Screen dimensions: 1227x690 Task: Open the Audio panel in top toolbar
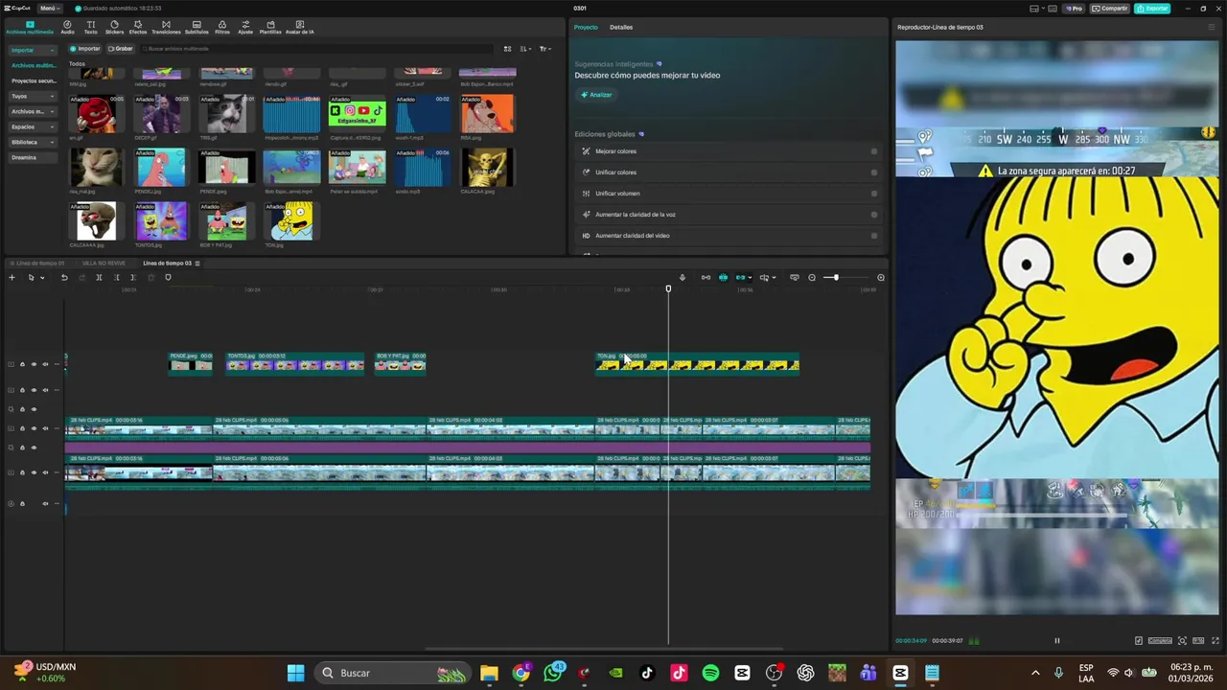pyautogui.click(x=67, y=27)
